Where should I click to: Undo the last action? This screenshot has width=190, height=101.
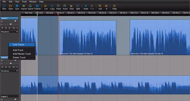tap(86, 7)
